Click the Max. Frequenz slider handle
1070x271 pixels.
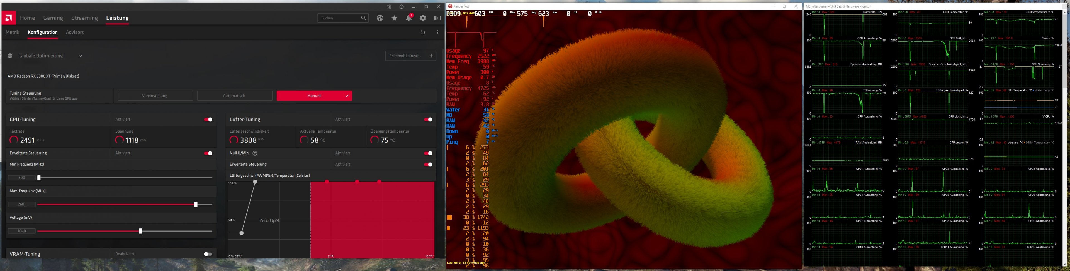tap(196, 205)
